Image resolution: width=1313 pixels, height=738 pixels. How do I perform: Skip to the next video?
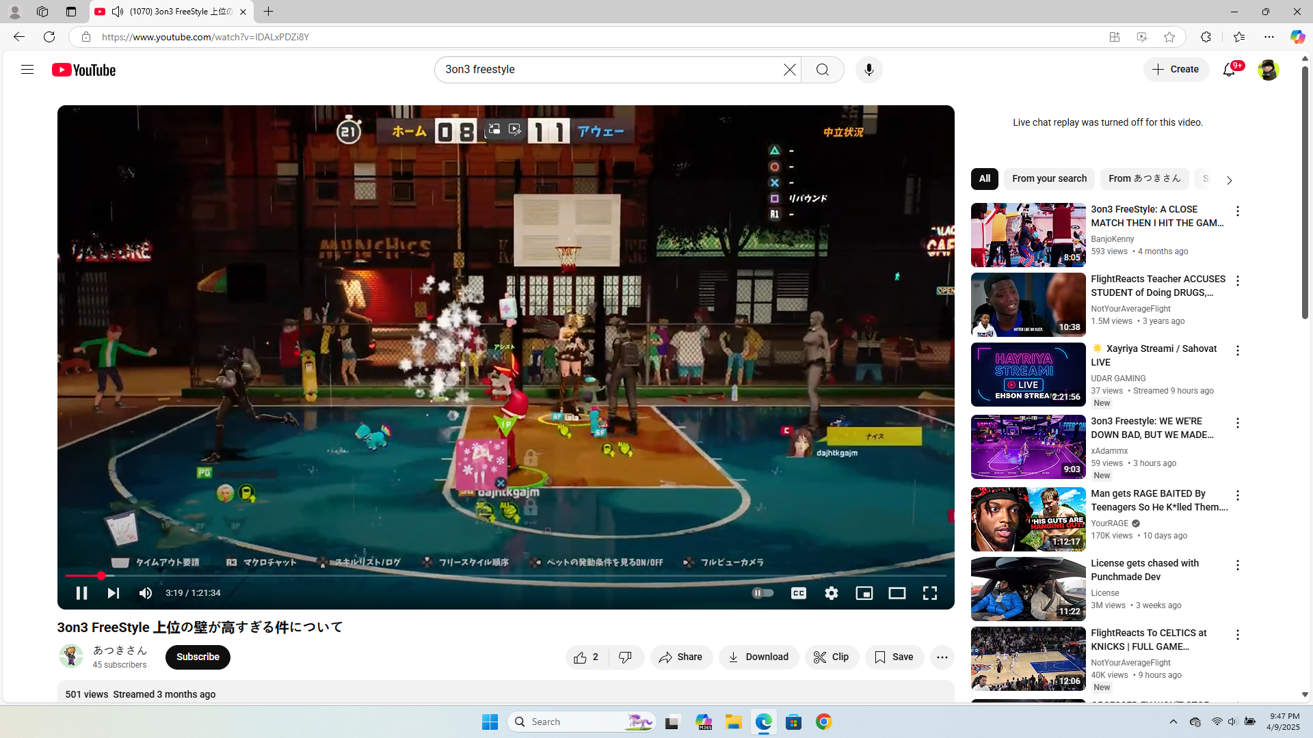[114, 593]
